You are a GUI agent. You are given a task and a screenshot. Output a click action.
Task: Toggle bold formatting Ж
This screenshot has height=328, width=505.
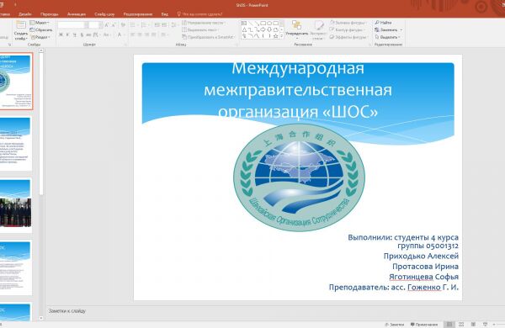click(61, 34)
